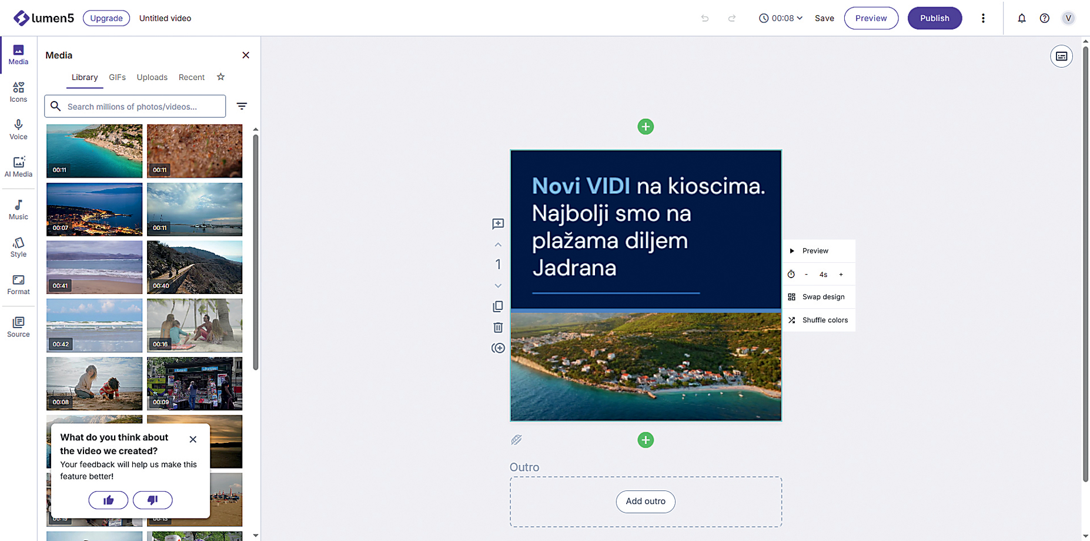
Task: Increase scene duration with plus
Action: (x=841, y=275)
